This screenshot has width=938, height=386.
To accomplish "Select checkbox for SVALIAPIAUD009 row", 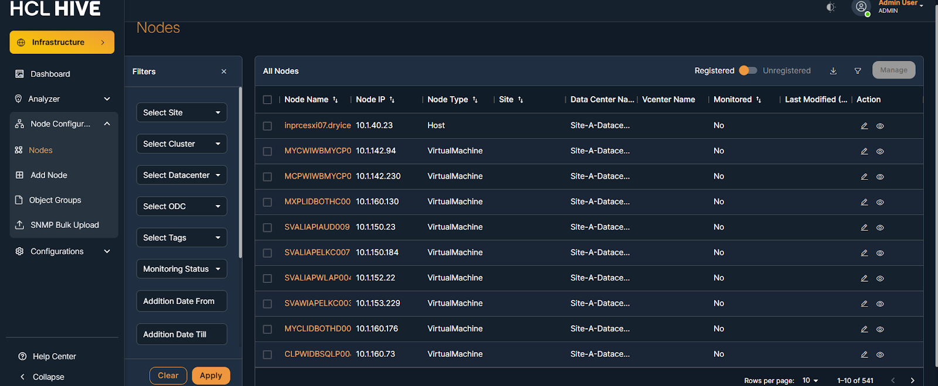I will [267, 227].
